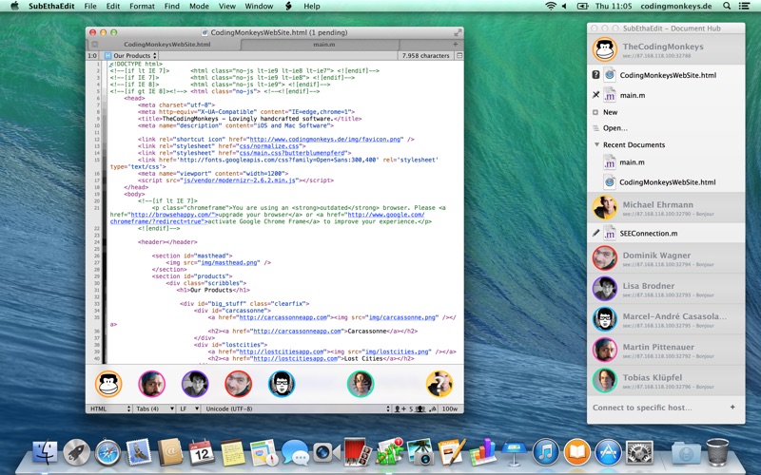Open the Find menu

[x=172, y=6]
